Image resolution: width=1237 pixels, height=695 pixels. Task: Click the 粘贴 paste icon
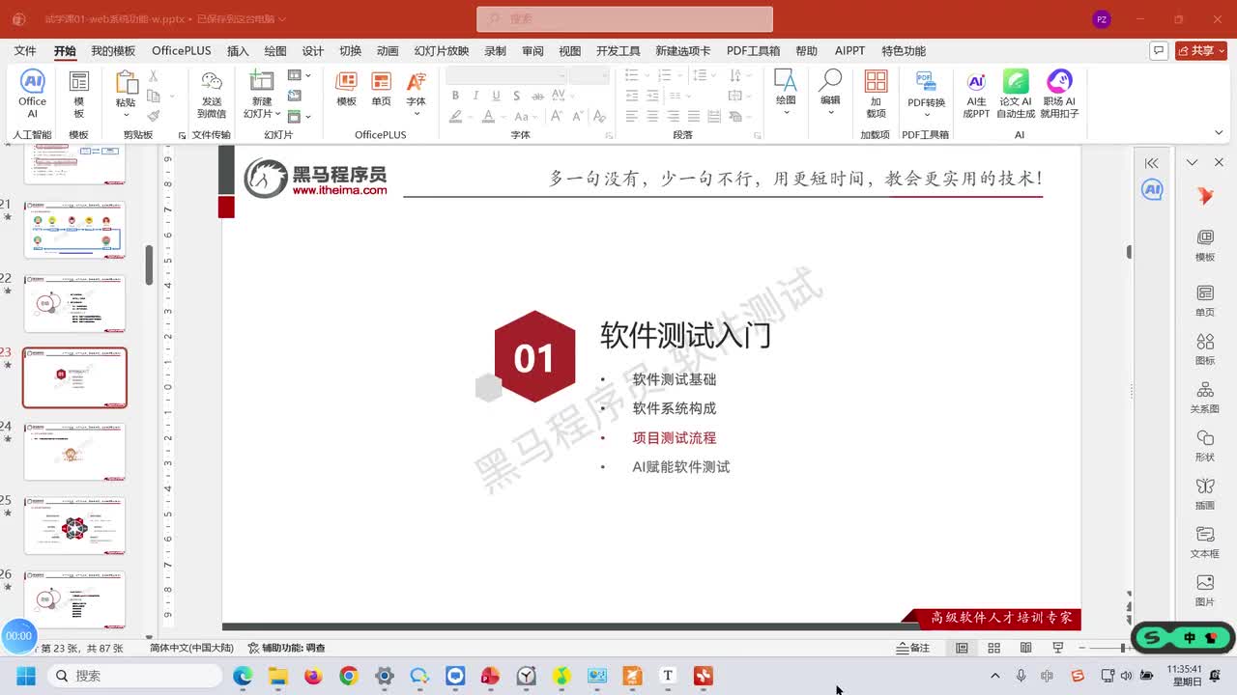(x=126, y=83)
